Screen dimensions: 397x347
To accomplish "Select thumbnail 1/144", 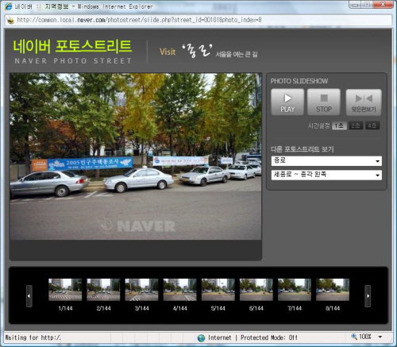I will click(65, 290).
